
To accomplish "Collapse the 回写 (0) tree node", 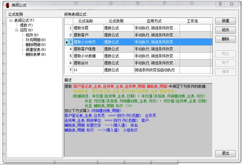I will 16,30.
